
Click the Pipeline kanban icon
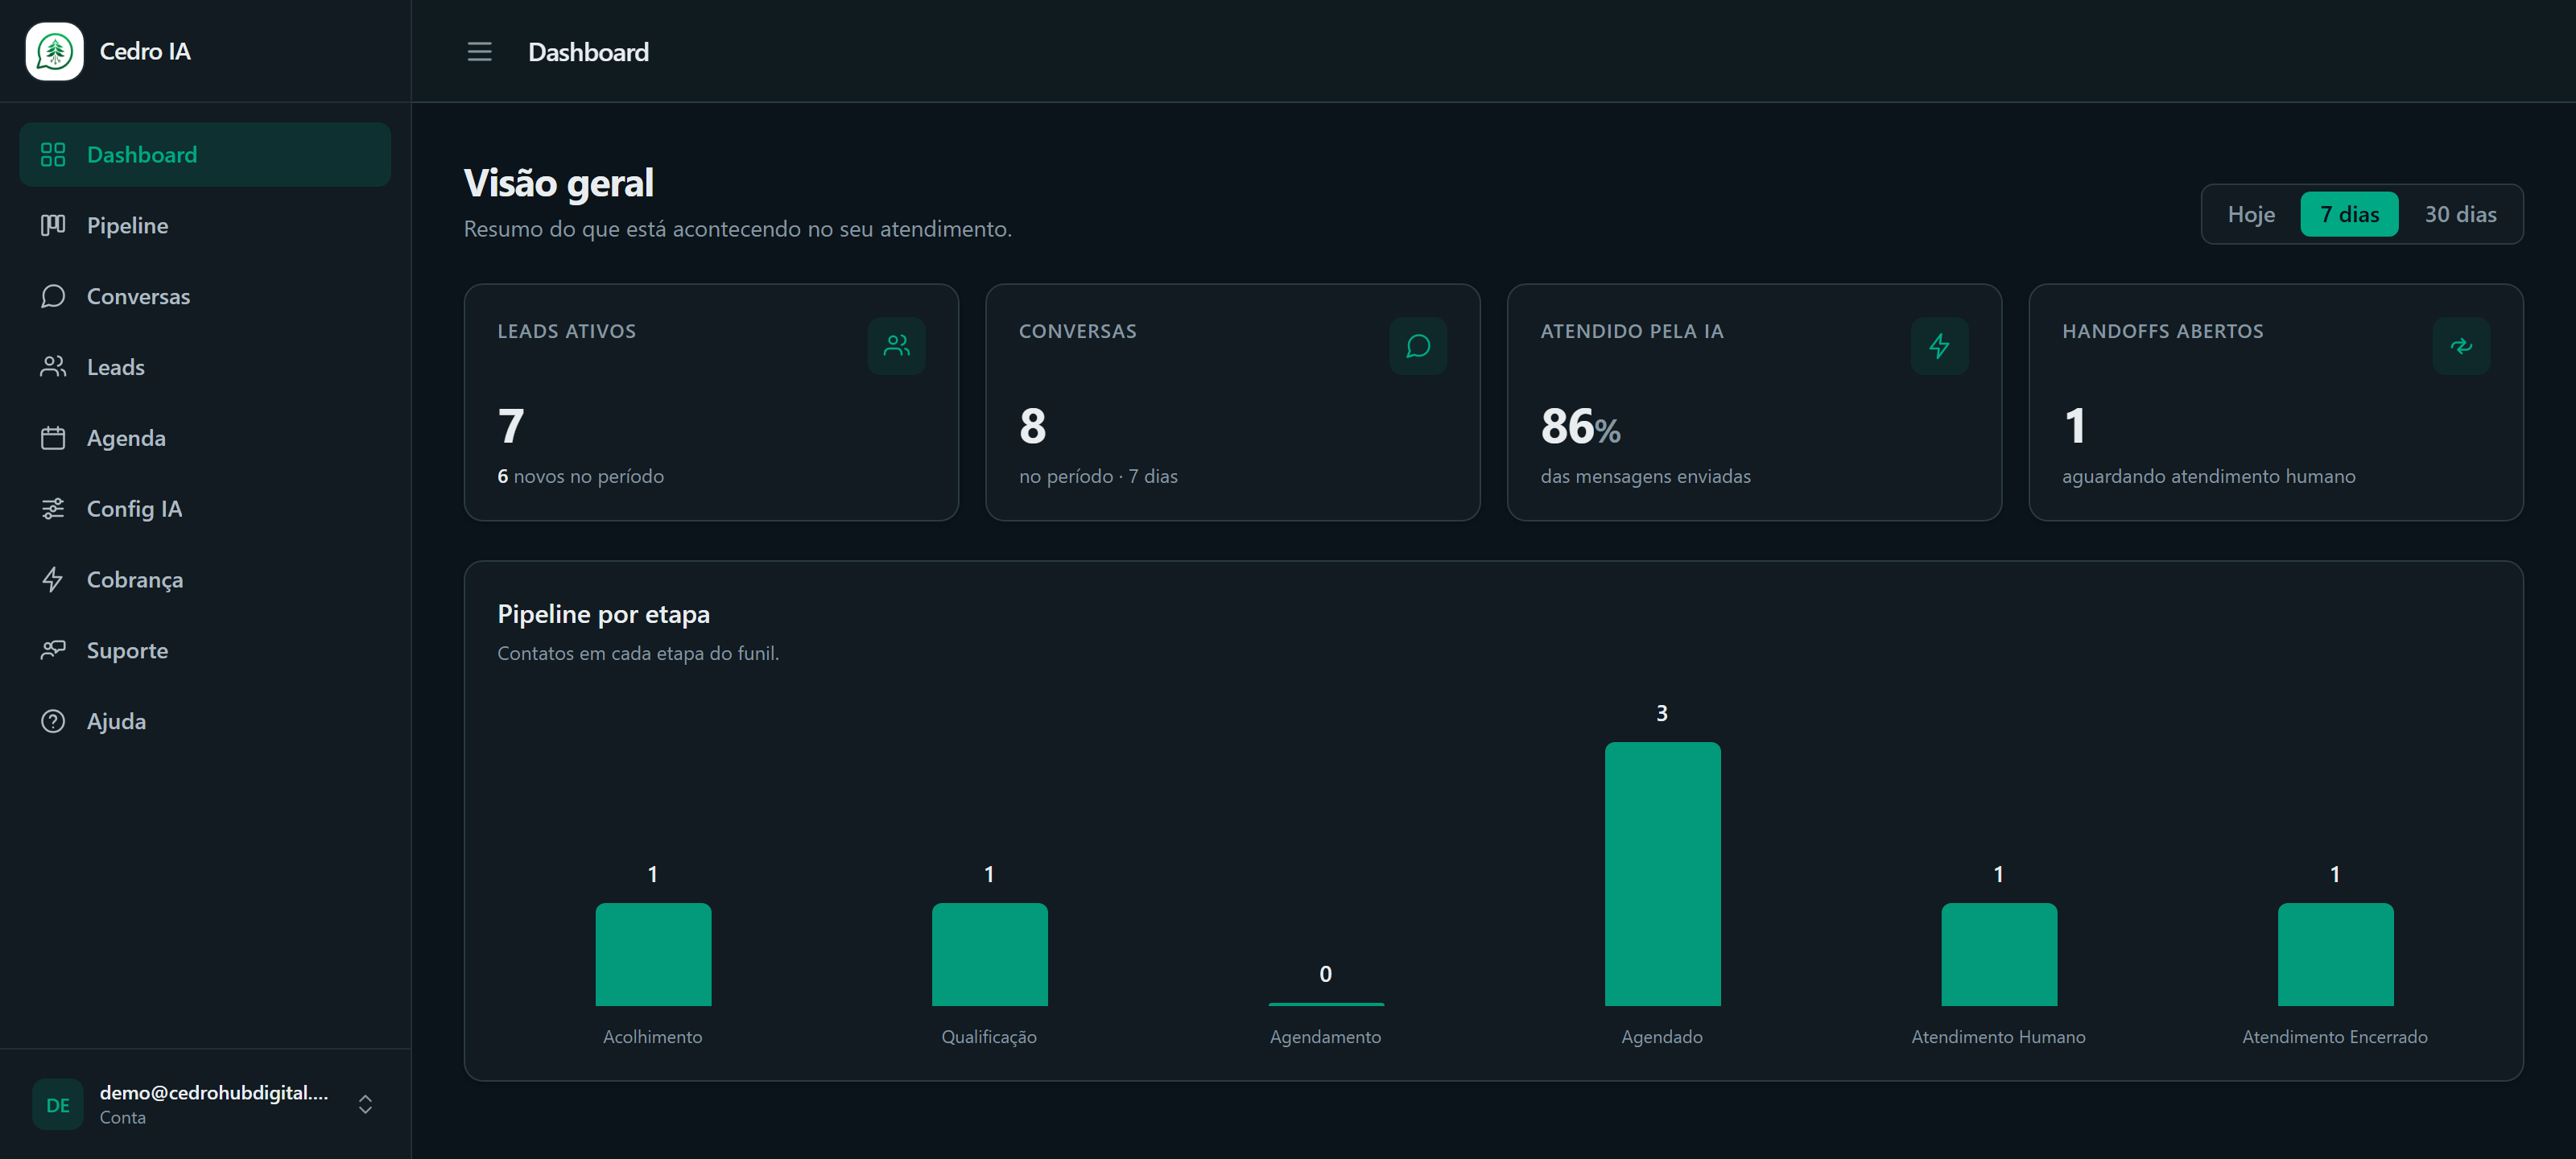click(x=53, y=225)
